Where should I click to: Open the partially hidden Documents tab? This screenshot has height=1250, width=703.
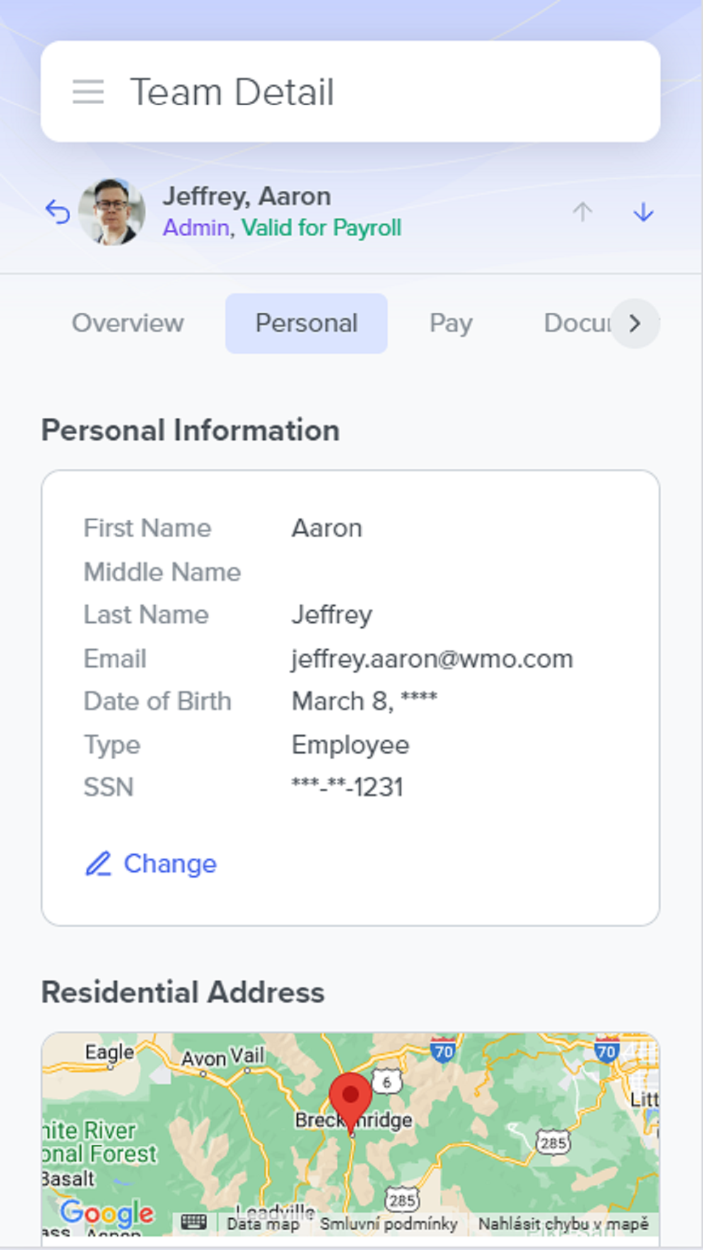(x=577, y=323)
